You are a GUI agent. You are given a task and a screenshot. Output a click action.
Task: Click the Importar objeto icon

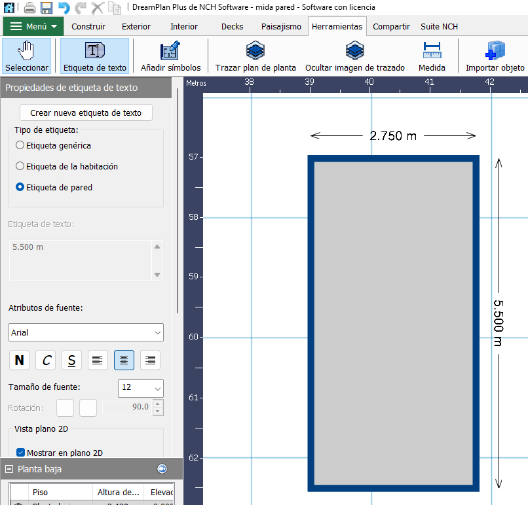click(x=495, y=56)
